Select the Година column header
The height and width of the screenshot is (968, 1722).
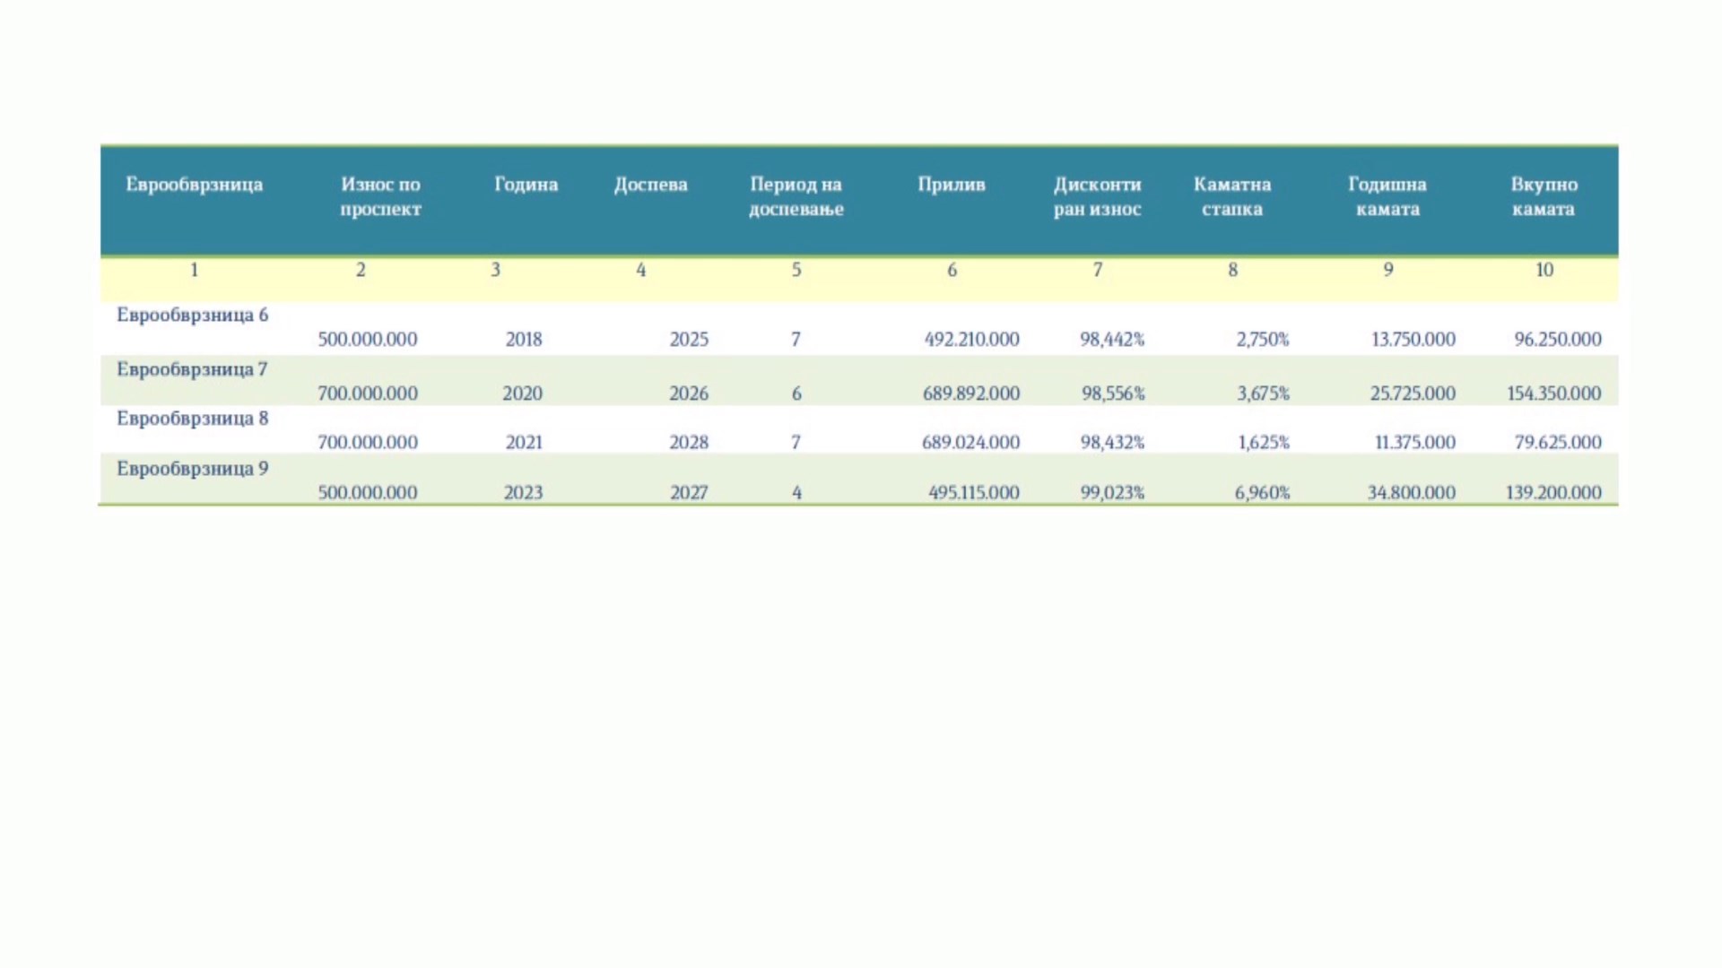526,185
